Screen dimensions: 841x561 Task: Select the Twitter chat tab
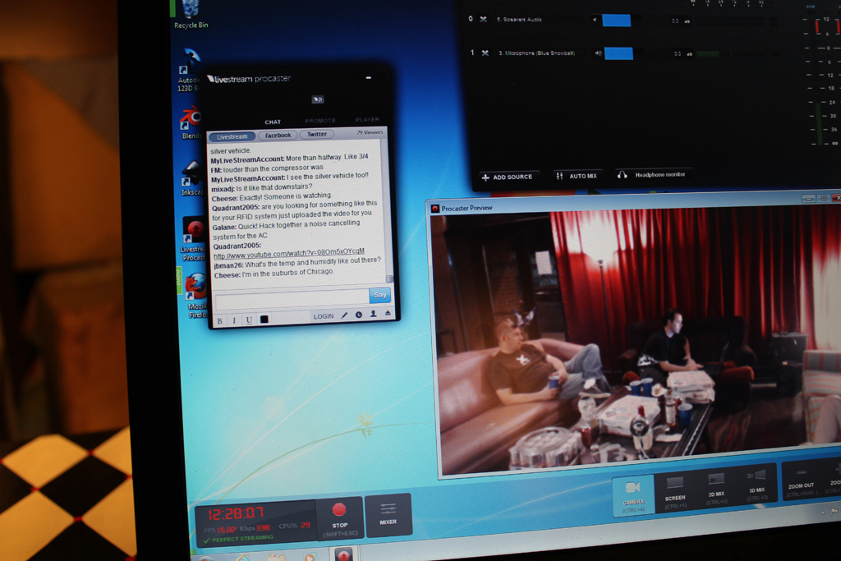[317, 135]
